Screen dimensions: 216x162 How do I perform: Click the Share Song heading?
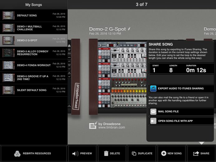(161, 44)
